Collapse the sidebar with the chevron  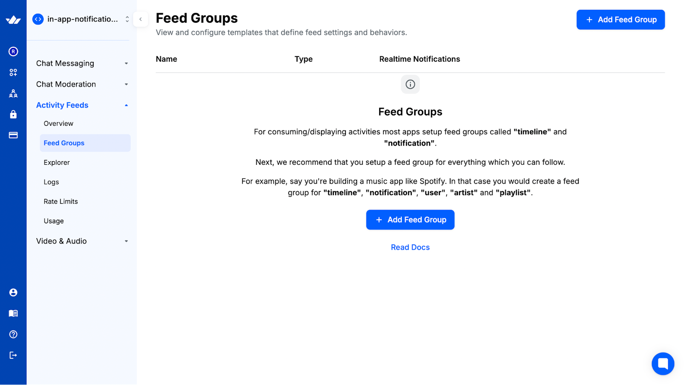tap(141, 19)
